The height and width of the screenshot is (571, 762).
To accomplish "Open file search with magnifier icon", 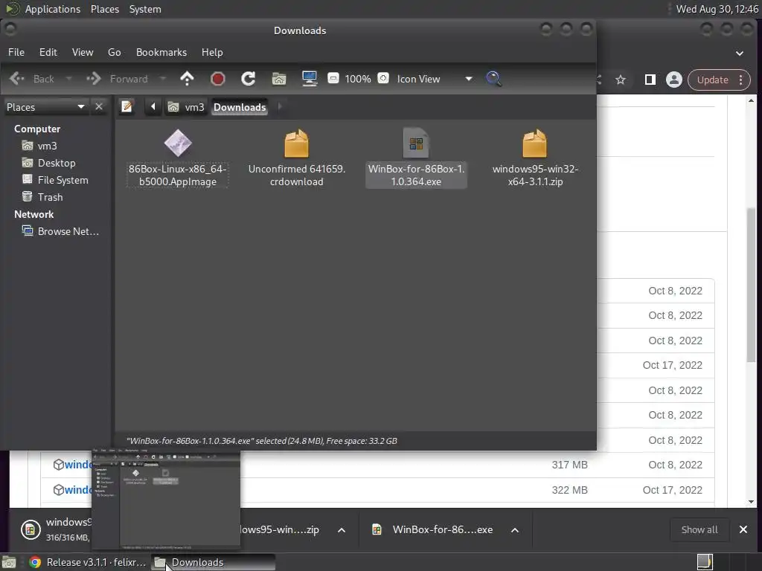I will [494, 79].
